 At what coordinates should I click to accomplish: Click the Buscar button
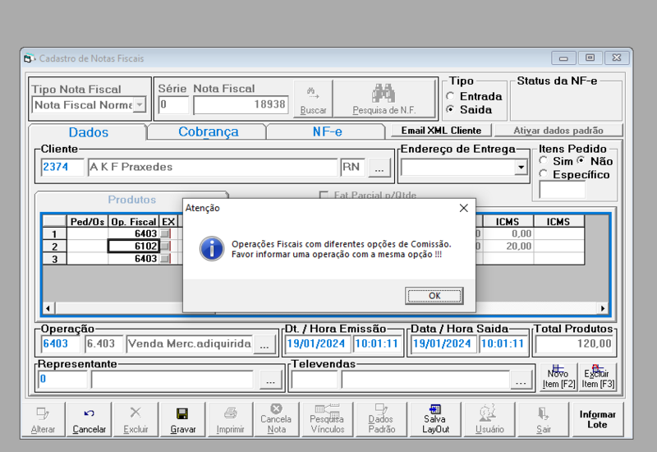coord(313,99)
